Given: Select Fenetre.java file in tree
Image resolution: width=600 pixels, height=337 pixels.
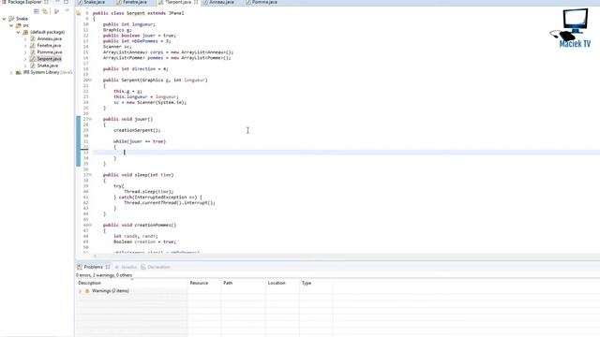Looking at the screenshot, I should click(49, 46).
